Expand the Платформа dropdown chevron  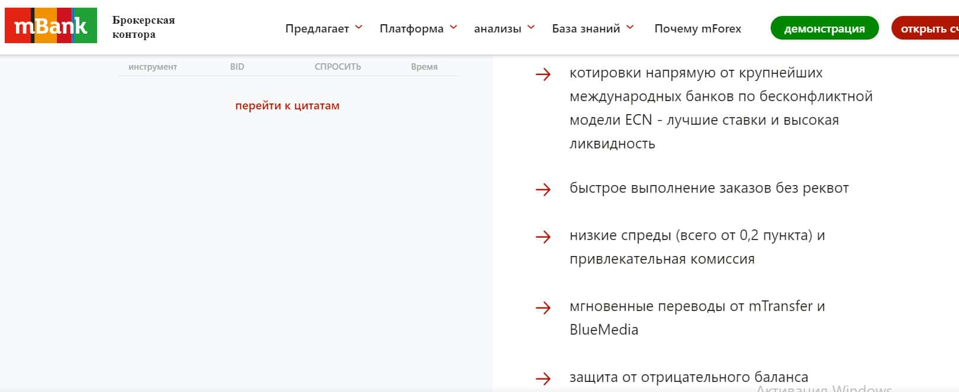453,27
